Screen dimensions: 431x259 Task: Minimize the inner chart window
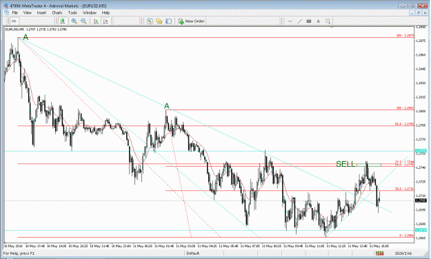tap(412, 12)
